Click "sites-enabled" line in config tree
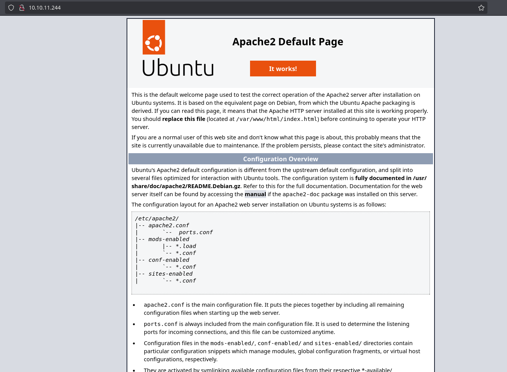Image resolution: width=507 pixels, height=372 pixels. (x=171, y=274)
